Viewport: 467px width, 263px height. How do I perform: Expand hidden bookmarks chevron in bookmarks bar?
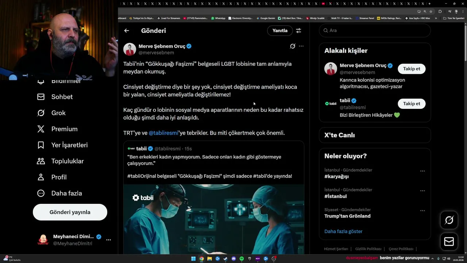point(436,18)
